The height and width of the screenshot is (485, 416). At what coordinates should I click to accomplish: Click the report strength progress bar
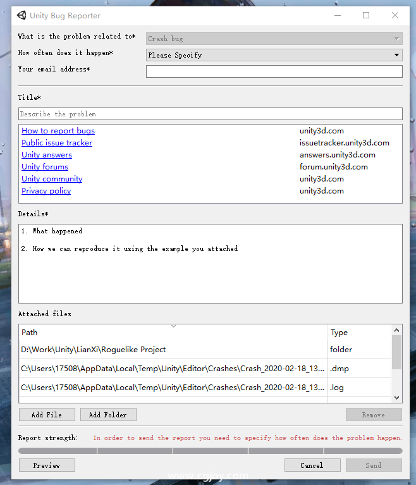pyautogui.click(x=211, y=451)
